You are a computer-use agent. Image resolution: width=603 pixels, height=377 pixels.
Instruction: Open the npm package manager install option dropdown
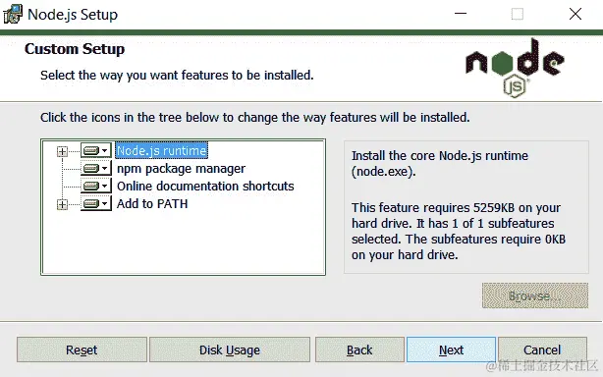click(96, 168)
